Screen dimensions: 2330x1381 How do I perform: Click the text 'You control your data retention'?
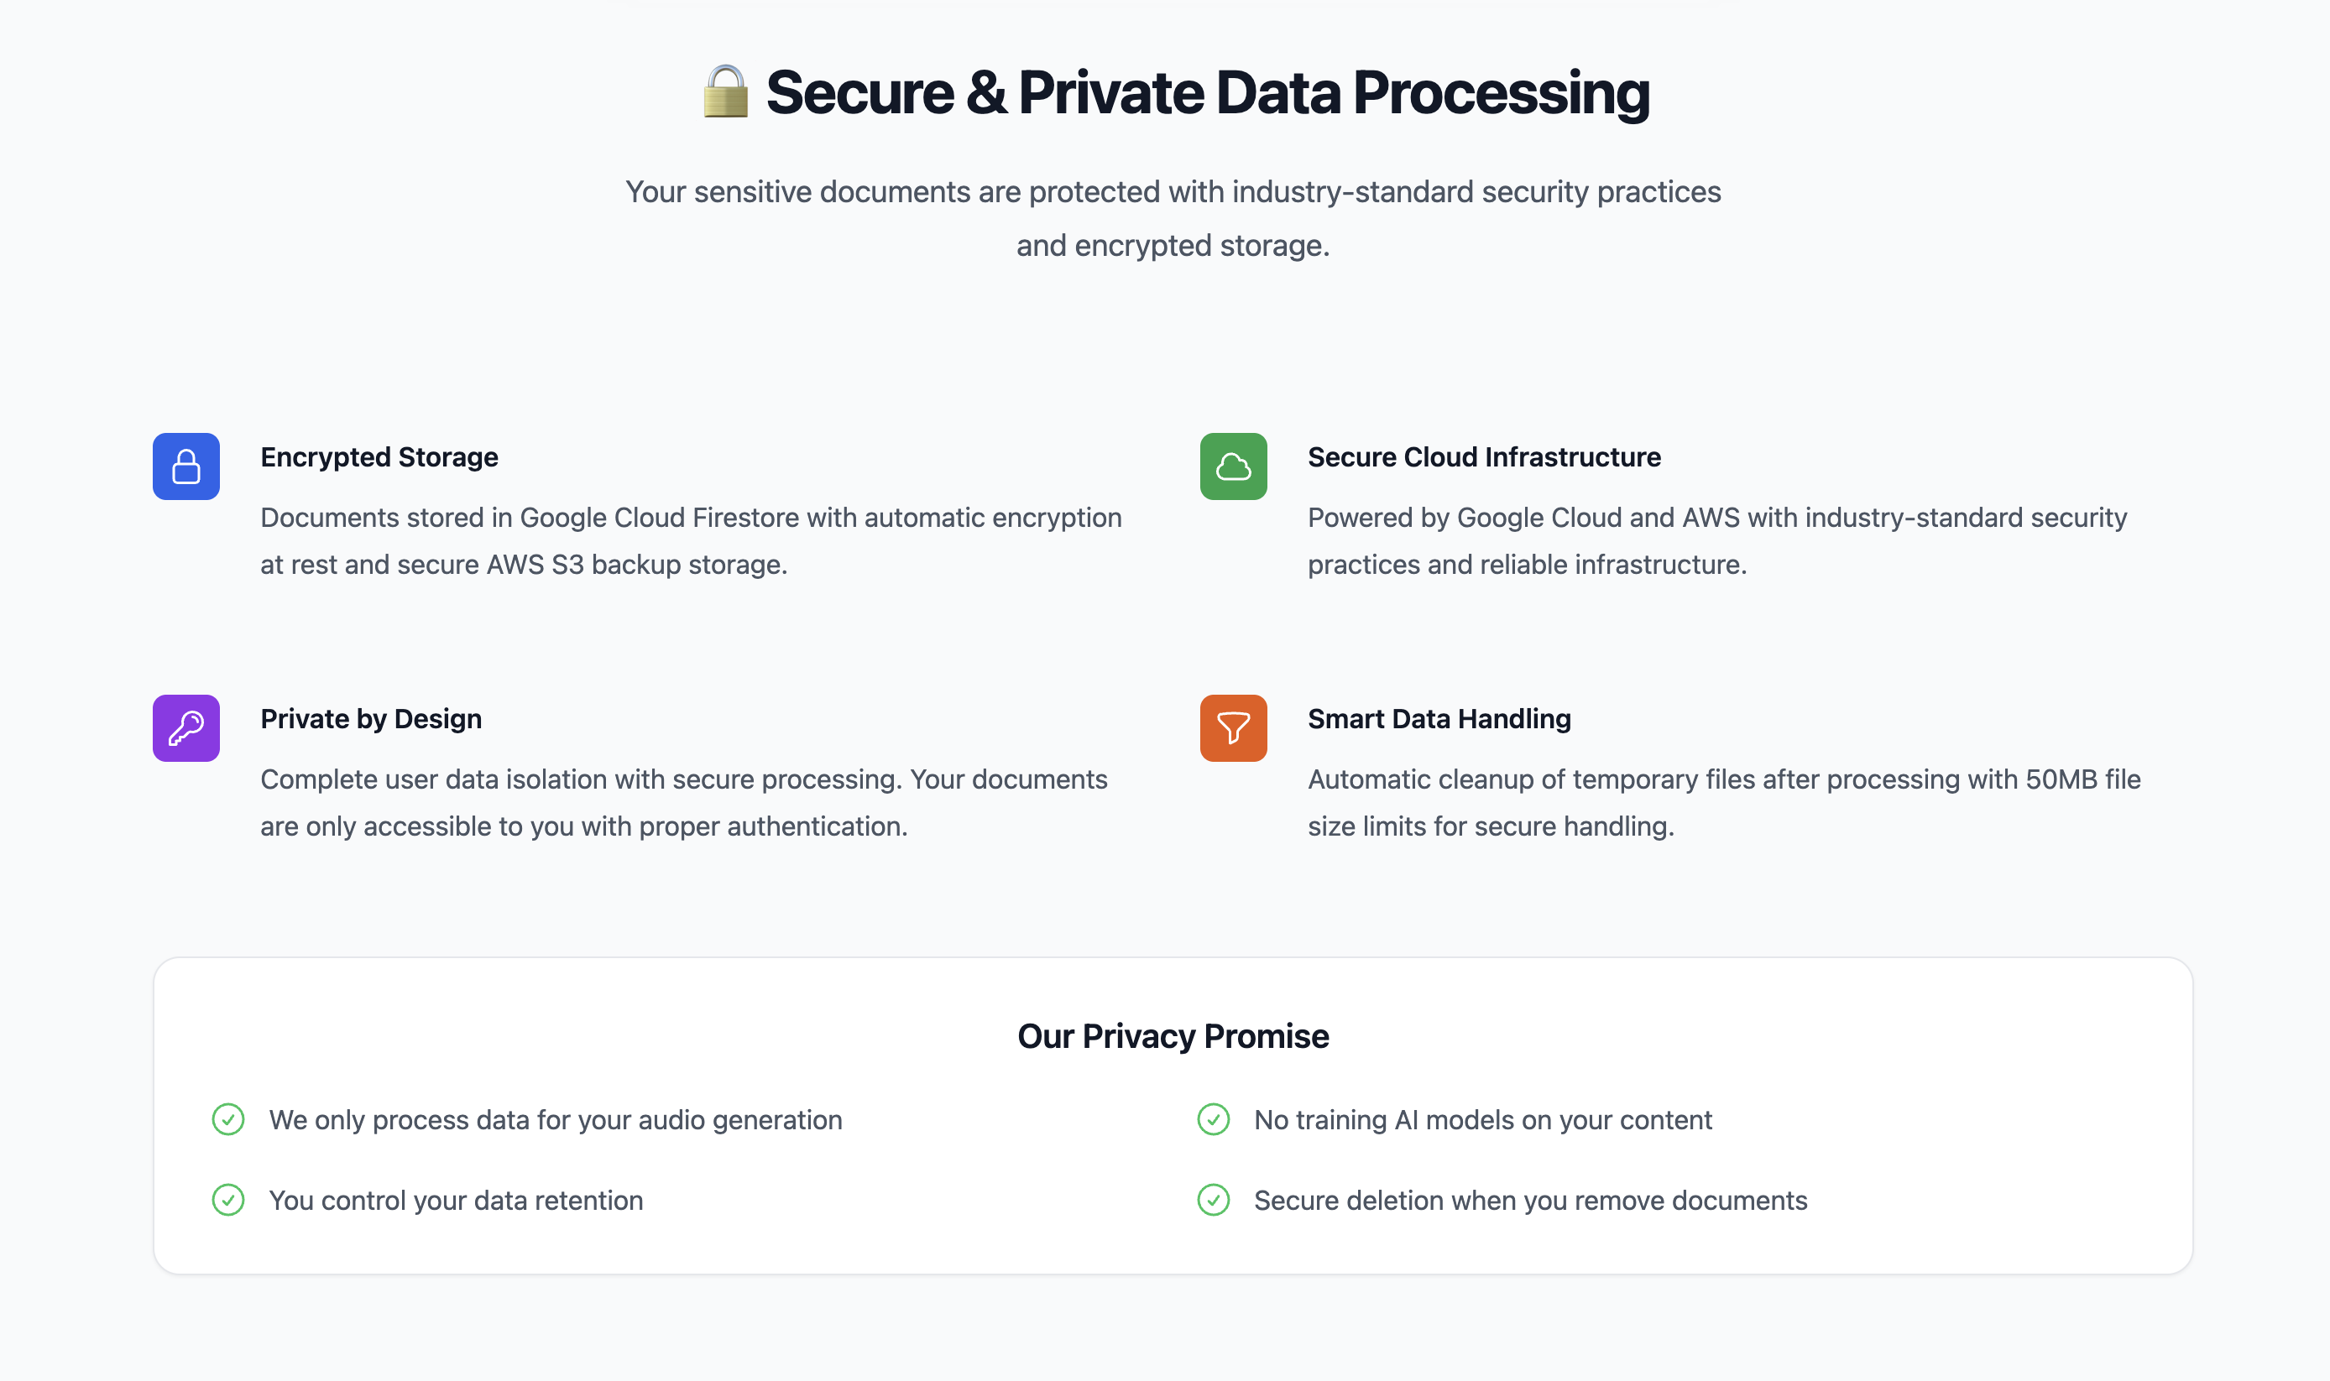coord(456,1200)
